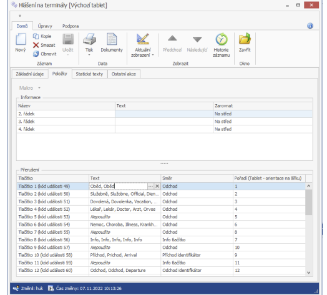327x295 pixels.
Task: Click the splitter dots between Informace and Přerušení
Action: pos(164,163)
